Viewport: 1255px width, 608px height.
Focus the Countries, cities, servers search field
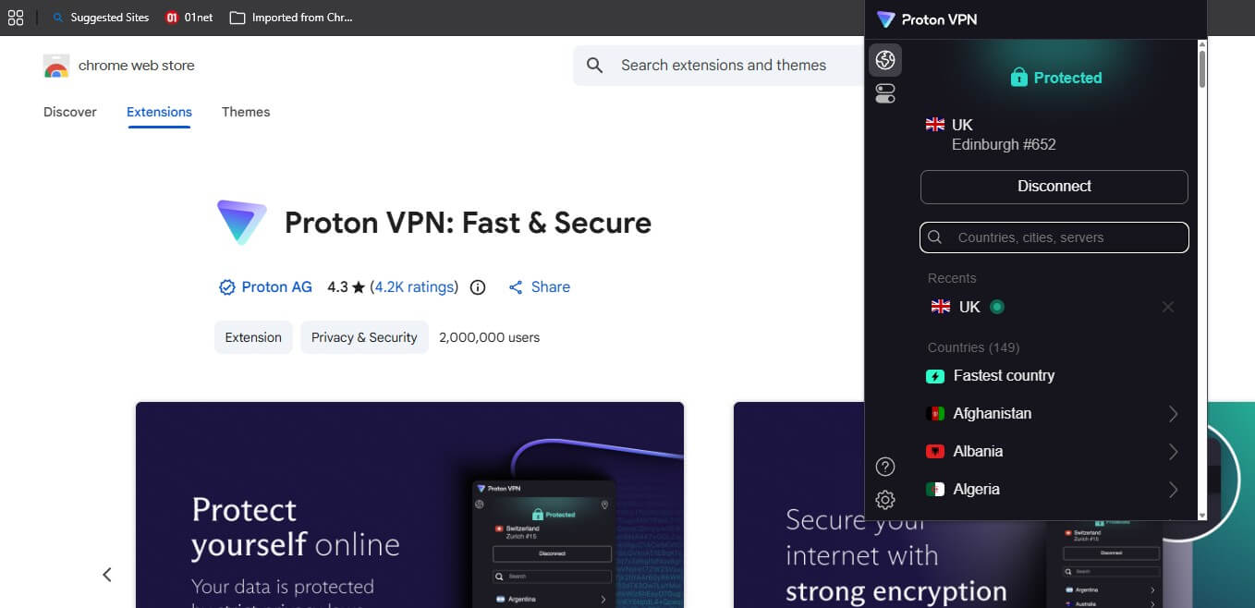coord(1054,237)
